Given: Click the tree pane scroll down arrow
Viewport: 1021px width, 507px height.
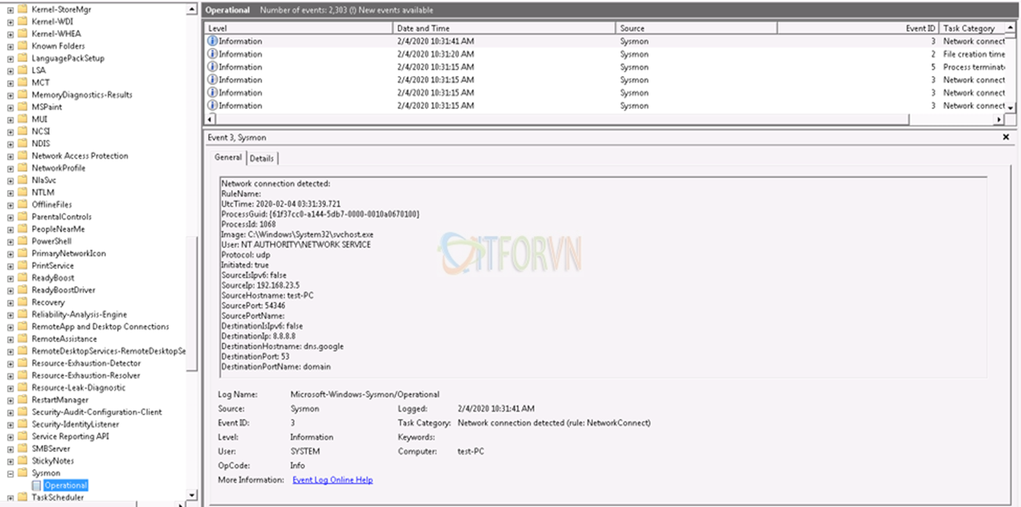Looking at the screenshot, I should (x=192, y=495).
